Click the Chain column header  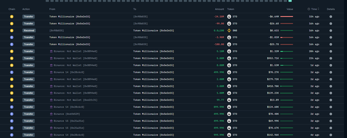(x=12, y=9)
